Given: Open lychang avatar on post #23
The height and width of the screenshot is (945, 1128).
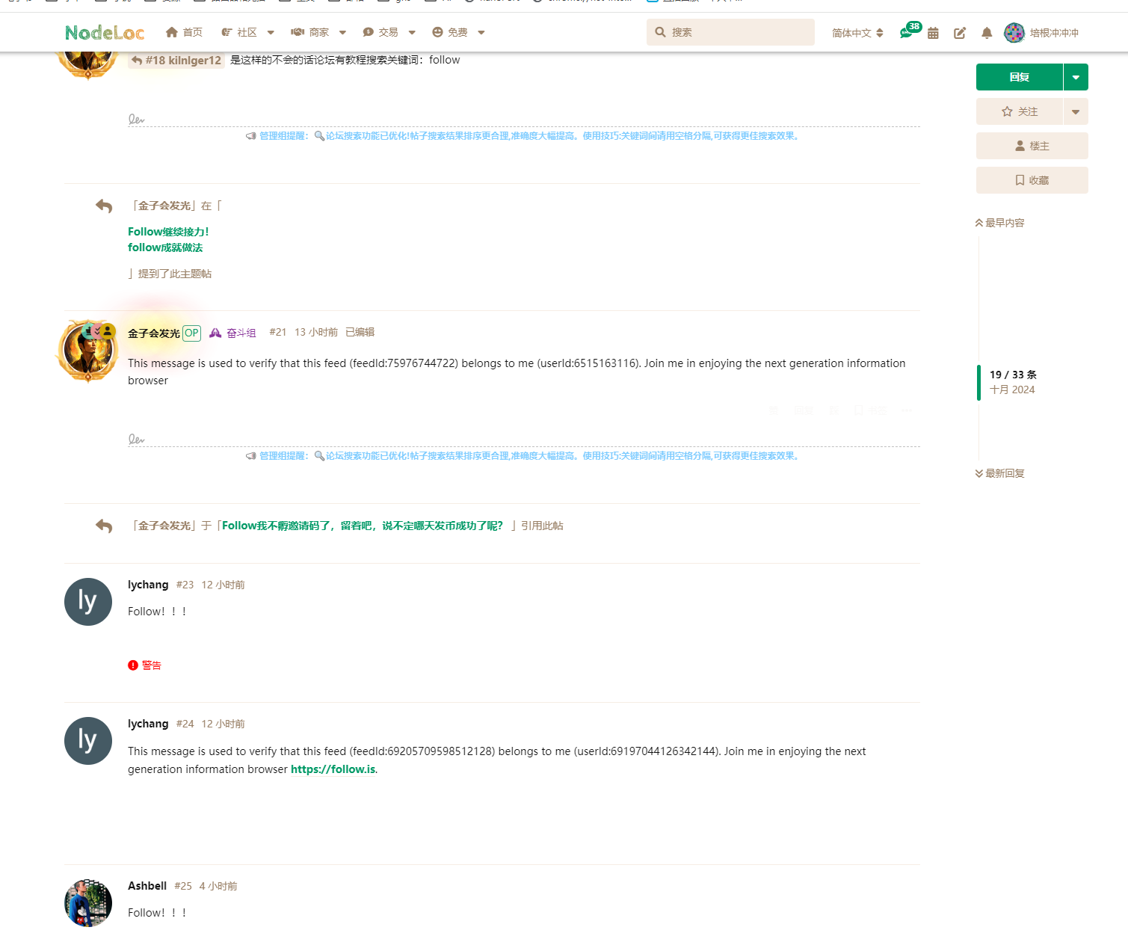Looking at the screenshot, I should pyautogui.click(x=88, y=602).
